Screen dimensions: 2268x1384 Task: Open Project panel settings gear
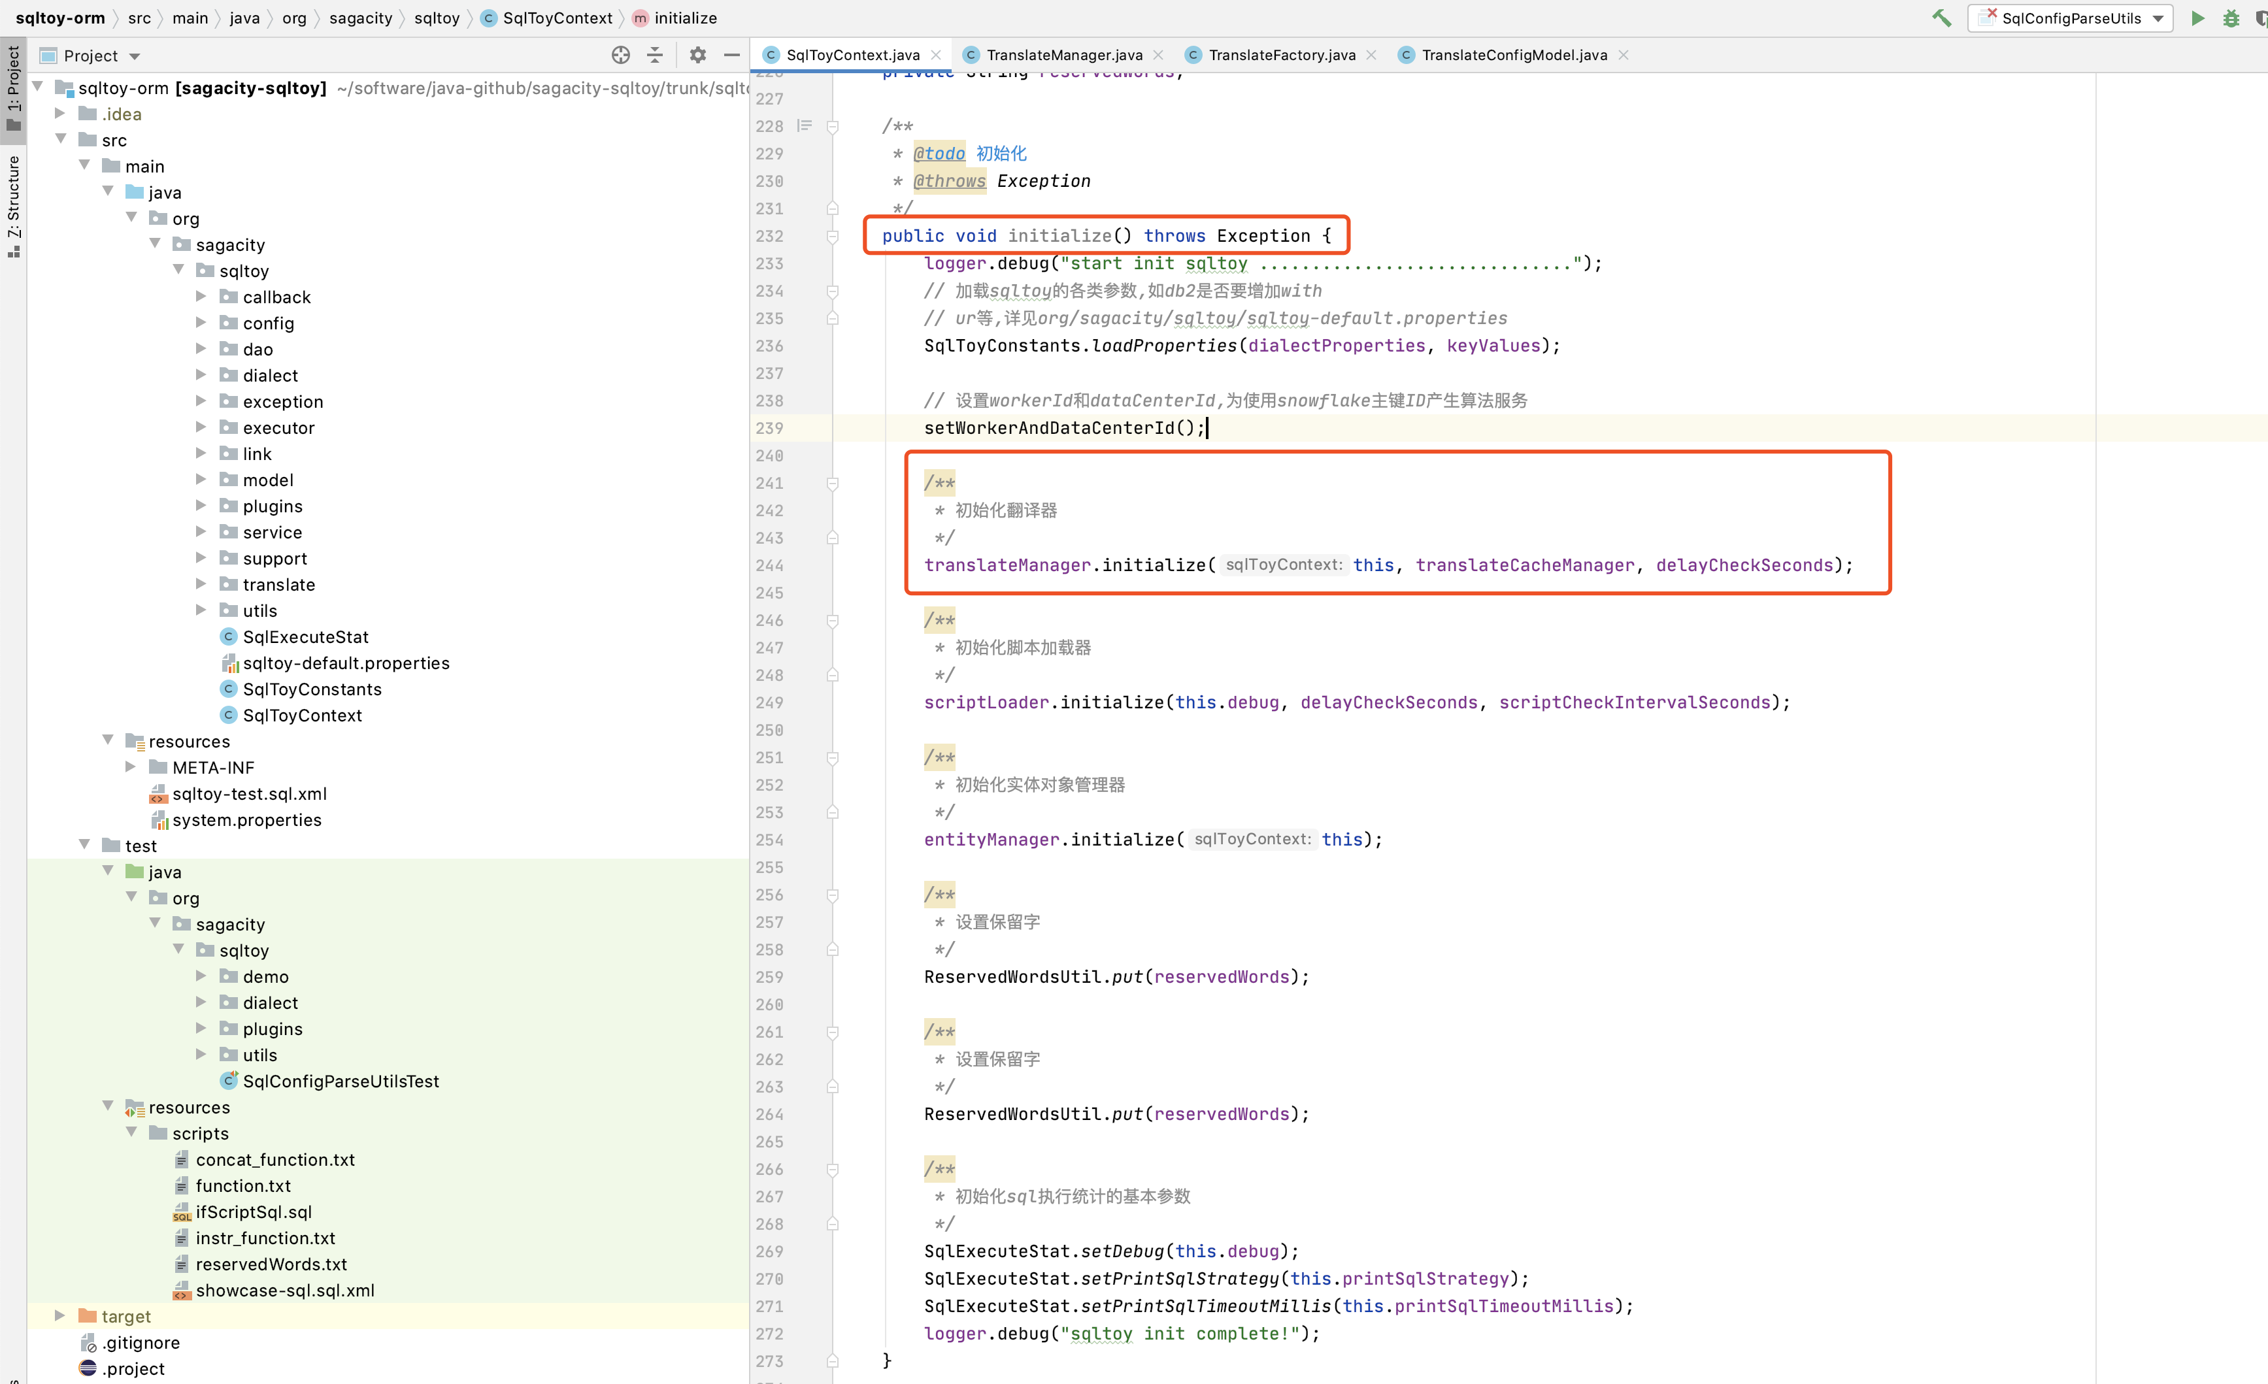pos(697,55)
